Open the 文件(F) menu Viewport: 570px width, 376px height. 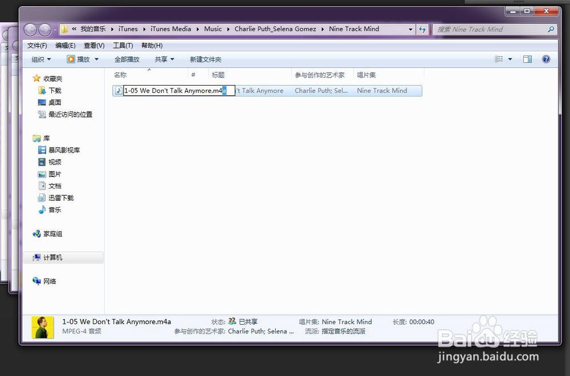37,46
